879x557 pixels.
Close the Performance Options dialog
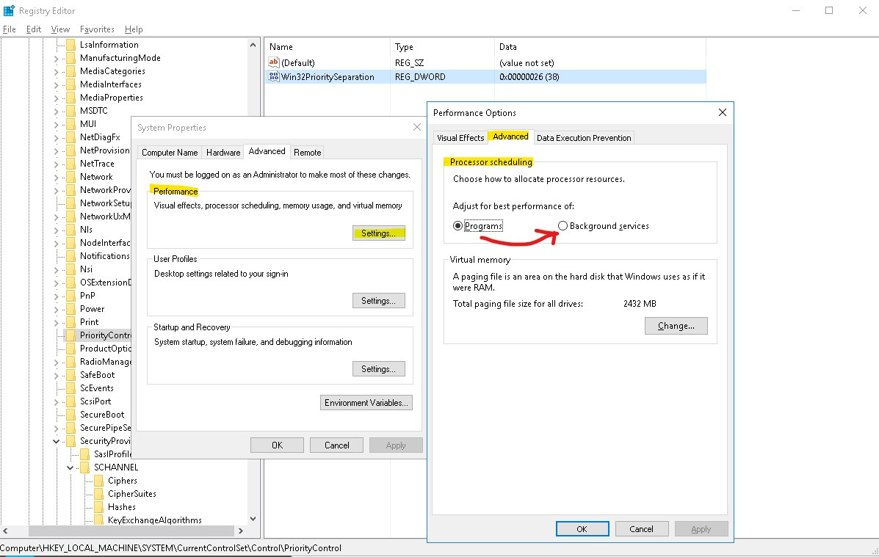723,112
